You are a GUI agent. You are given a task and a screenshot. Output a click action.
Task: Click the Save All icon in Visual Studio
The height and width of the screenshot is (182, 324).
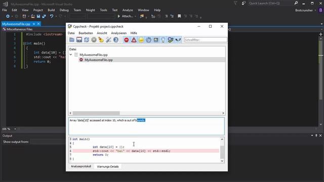(44, 16)
